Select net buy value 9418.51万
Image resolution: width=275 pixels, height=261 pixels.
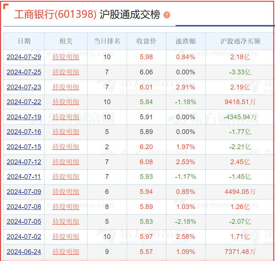point(240,102)
